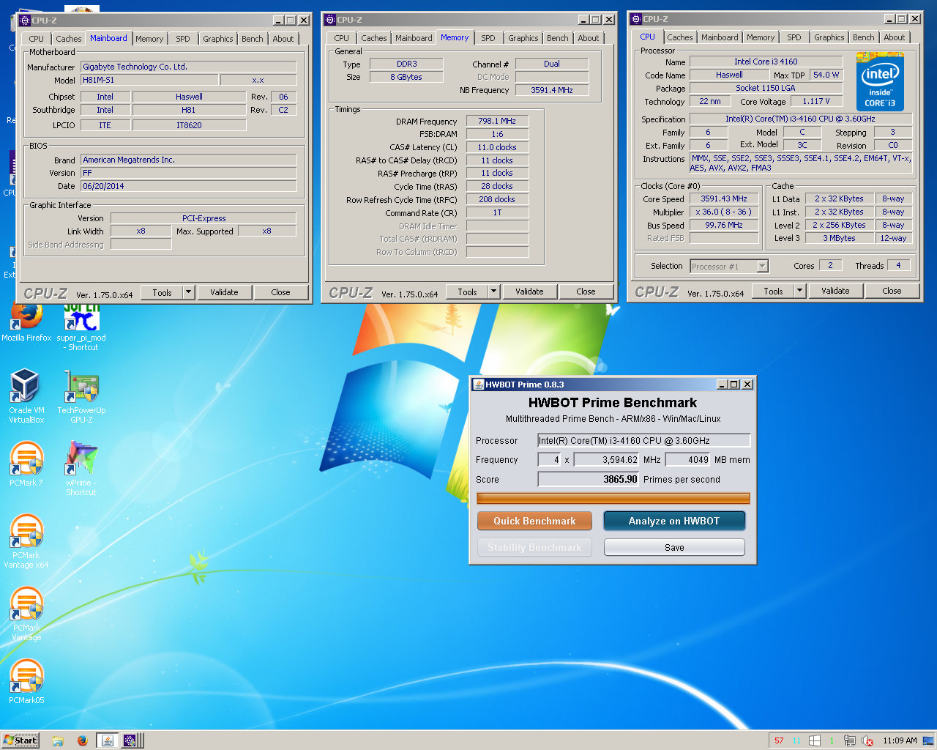Screen dimensions: 937x750
Task: Click Save in HWBOT Prime
Action: (x=674, y=547)
